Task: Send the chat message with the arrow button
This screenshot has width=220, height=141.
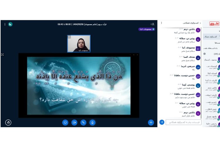Action: click(162, 122)
